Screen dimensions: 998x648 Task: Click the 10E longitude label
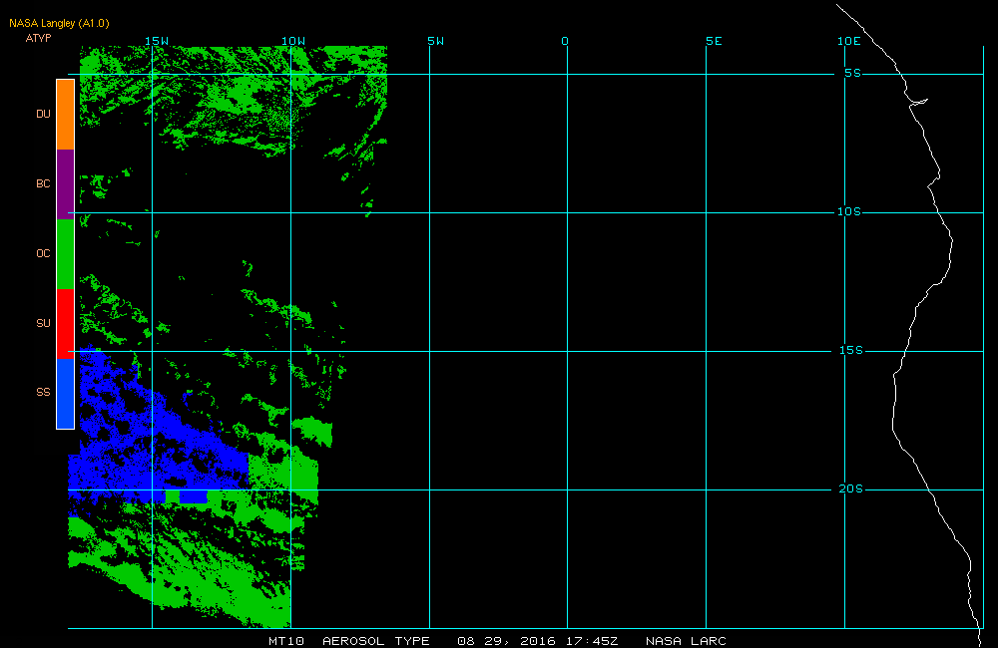click(849, 41)
